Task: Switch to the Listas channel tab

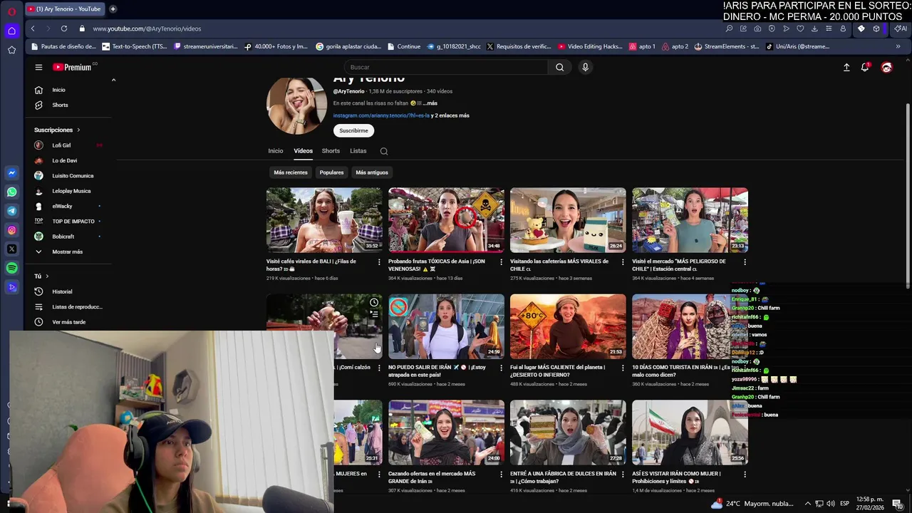Action: 358,151
